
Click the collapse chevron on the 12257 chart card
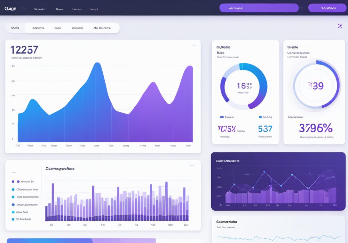point(193,45)
